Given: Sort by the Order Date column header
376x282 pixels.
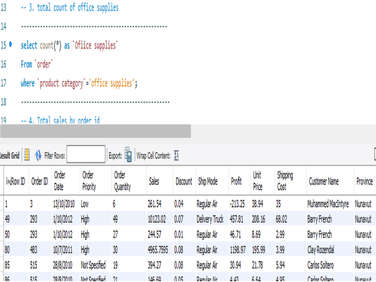Looking at the screenshot, I should click(x=65, y=181).
